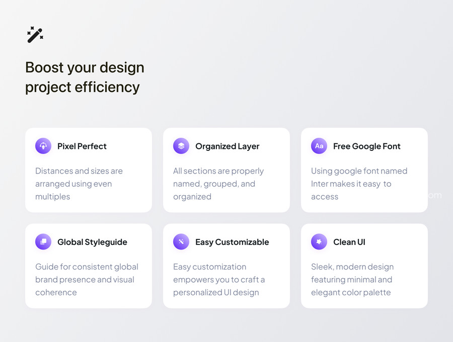Click the Aa Free Google Font icon
The width and height of the screenshot is (453, 342).
319,146
